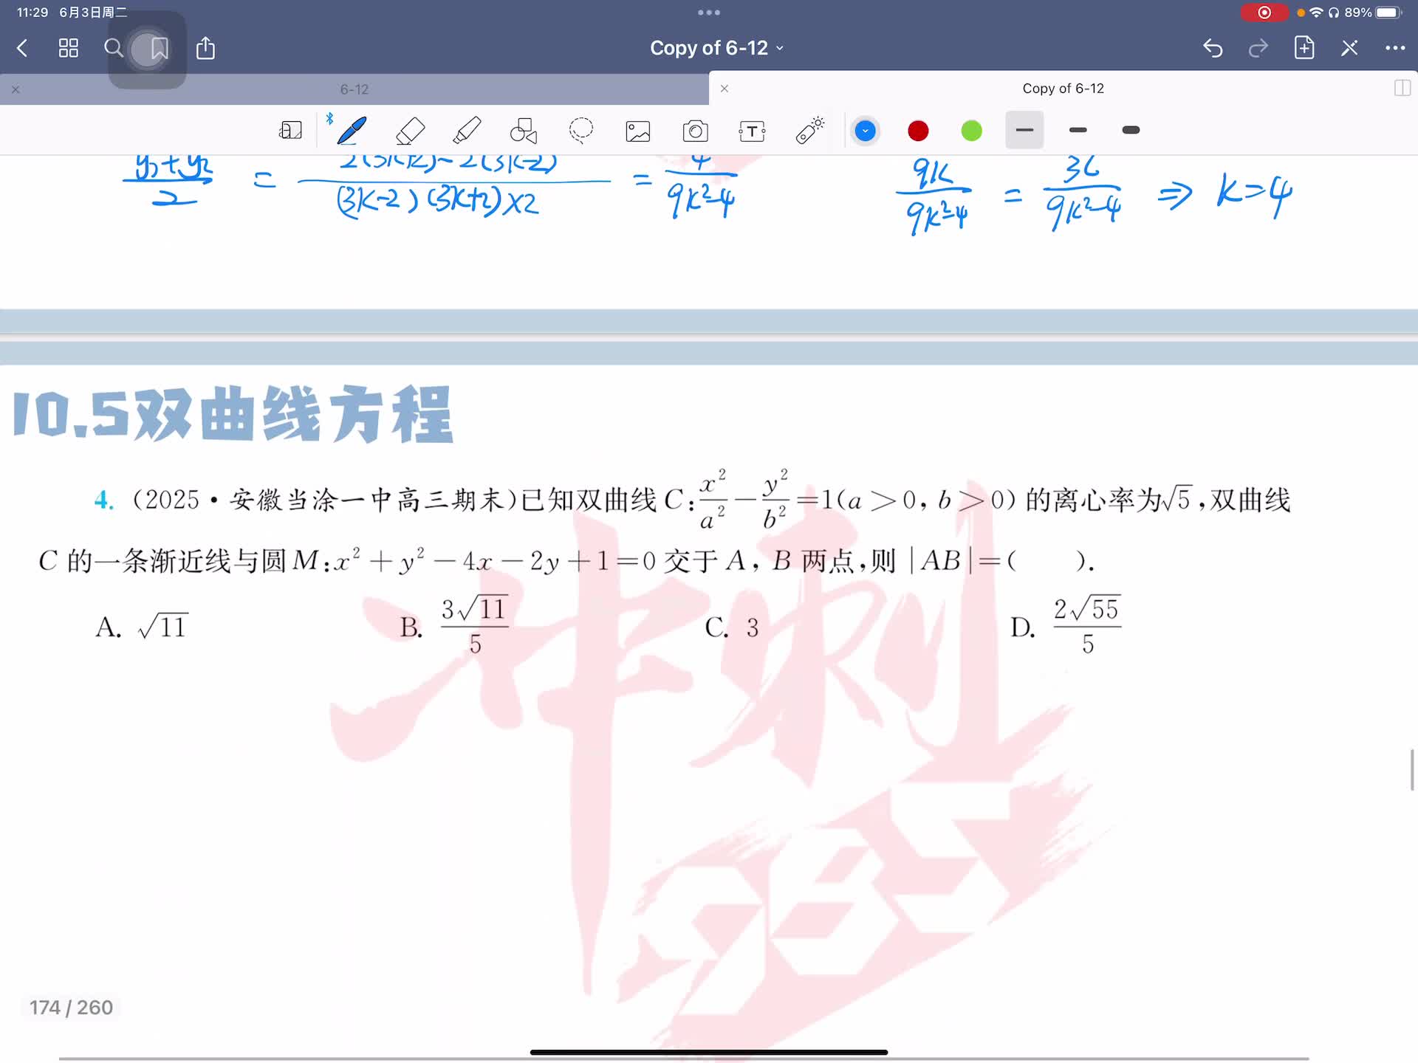The image size is (1418, 1063).
Task: Open the blue color preset options
Action: 865,131
